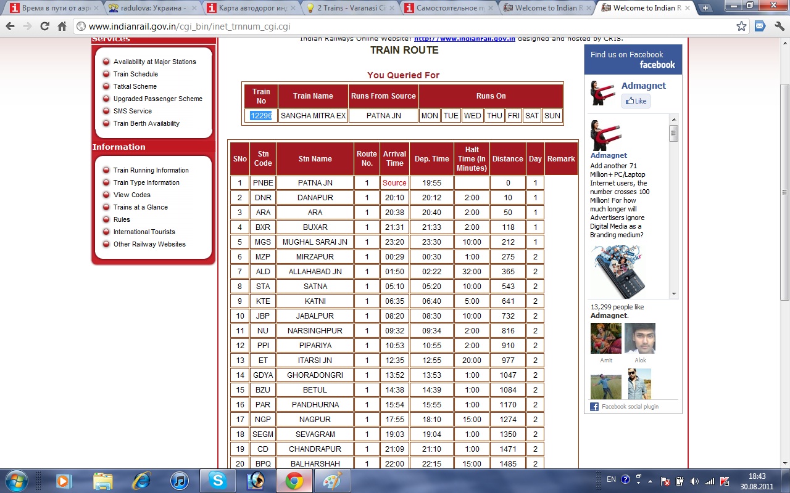This screenshot has width=790, height=493.
Task: Launch Internet Explorer from the taskbar
Action: [x=141, y=480]
